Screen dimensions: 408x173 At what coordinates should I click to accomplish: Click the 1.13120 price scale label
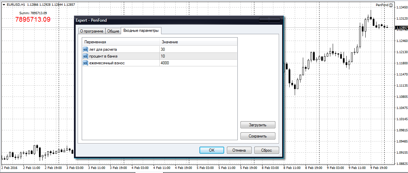click(x=402, y=19)
